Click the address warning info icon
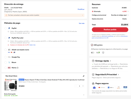 [6, 15]
